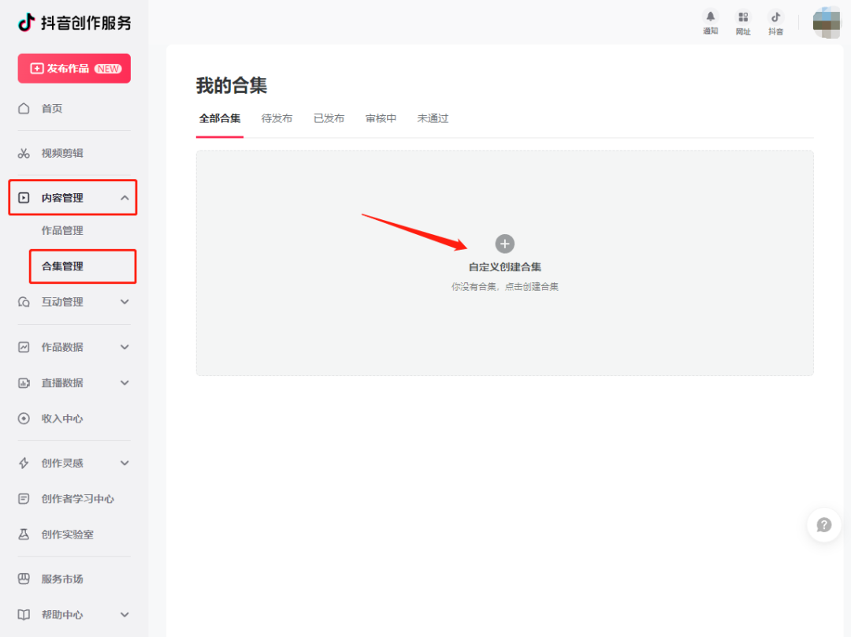
Task: Select 作品管理 in the sidebar
Action: coord(59,230)
